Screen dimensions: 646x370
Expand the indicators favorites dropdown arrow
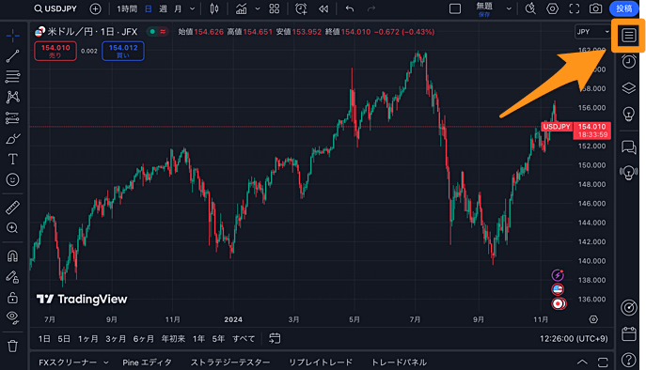(258, 8)
